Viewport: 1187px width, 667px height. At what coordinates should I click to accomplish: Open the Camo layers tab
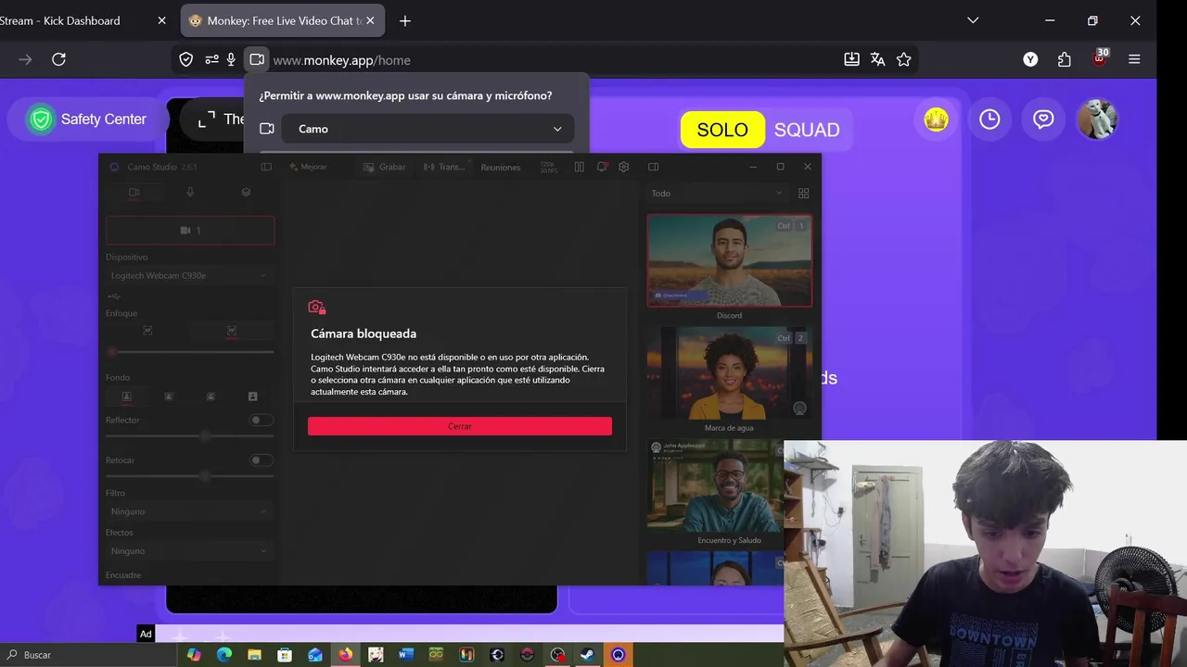(246, 193)
